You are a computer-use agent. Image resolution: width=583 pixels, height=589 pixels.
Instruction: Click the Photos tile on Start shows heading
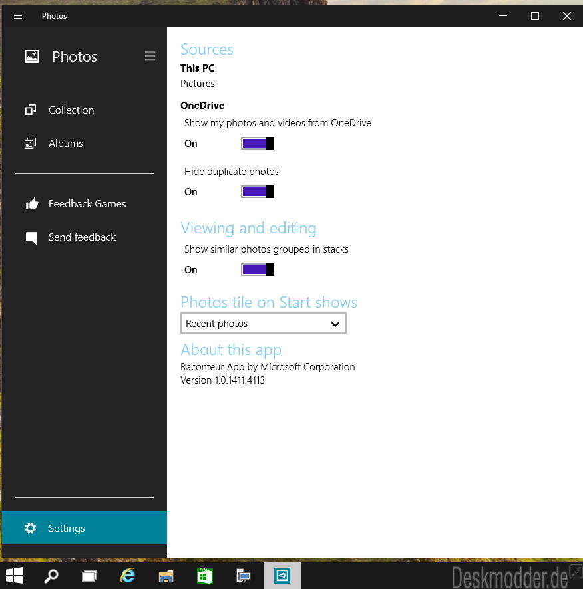pos(269,302)
